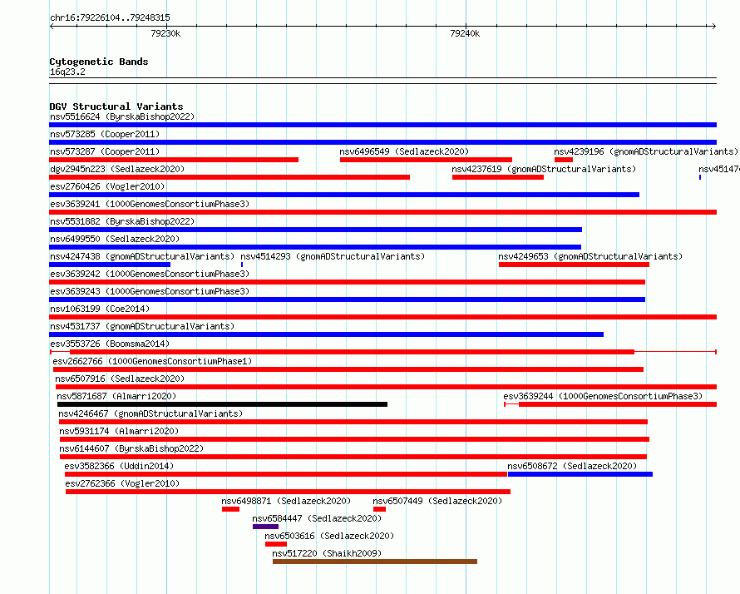Open nsv4247438 (gnomADStructuralVariants) label
Image resolution: width=740 pixels, height=594 pixels.
(142, 256)
